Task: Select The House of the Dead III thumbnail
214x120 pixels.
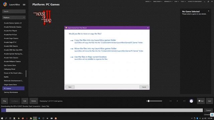Action: 42,18
